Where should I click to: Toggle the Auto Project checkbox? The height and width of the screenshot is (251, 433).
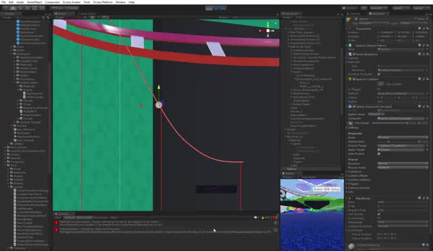(x=379, y=154)
